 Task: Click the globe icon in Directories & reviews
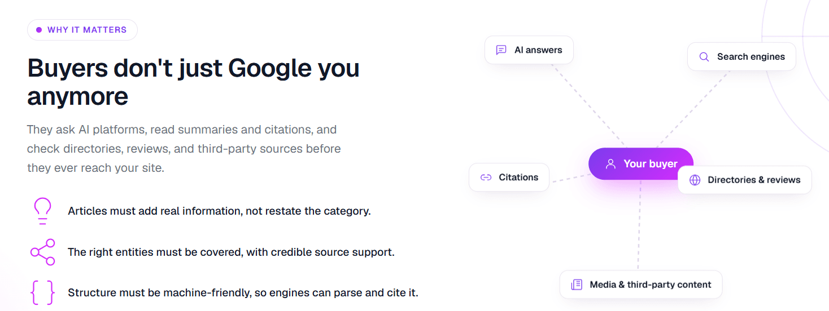(x=695, y=180)
